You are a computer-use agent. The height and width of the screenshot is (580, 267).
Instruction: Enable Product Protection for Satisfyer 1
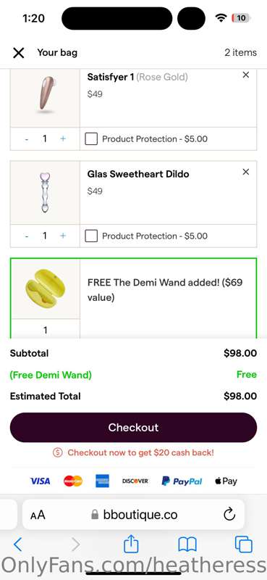tap(91, 139)
